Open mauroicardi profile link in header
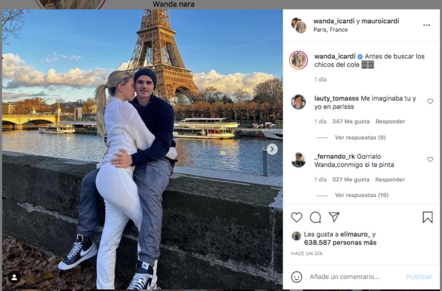 [x=380, y=21]
